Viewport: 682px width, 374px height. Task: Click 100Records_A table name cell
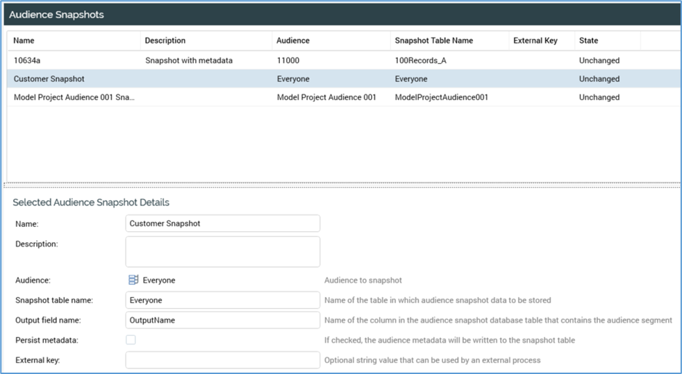point(421,60)
